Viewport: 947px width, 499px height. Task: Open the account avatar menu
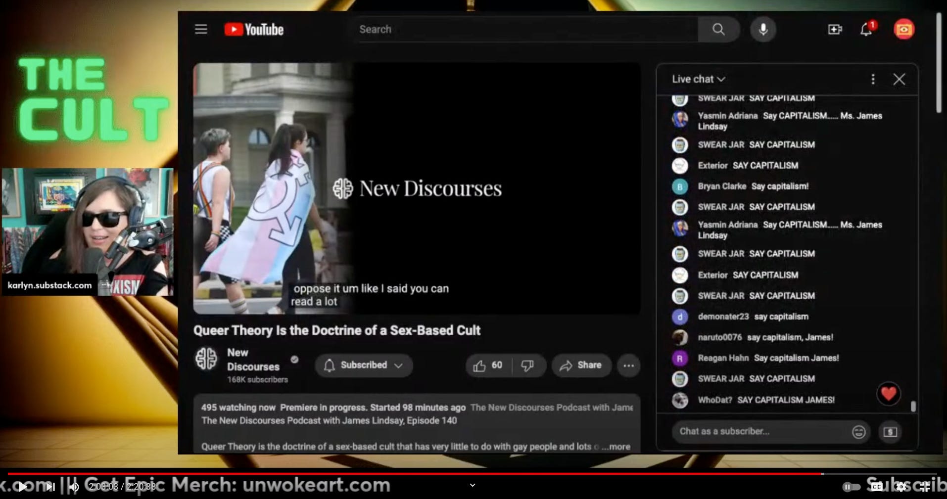[904, 30]
